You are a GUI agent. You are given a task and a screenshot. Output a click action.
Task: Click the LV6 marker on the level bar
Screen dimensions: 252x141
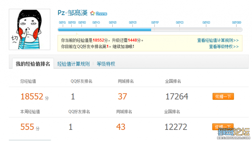pos(133,23)
